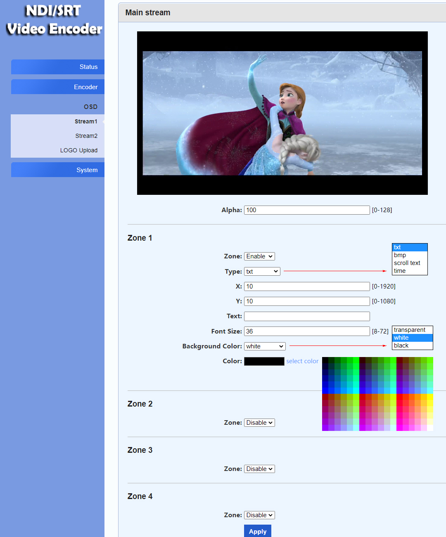446x537 pixels.
Task: Open the Background Color dropdown
Action: pos(265,346)
